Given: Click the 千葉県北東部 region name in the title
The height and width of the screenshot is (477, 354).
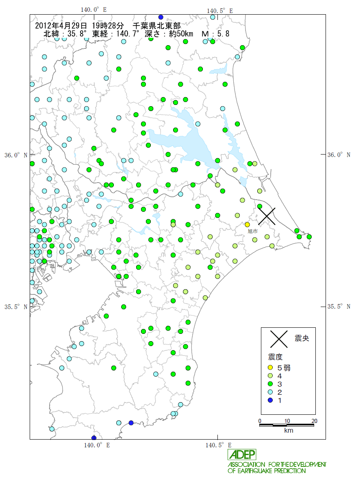Looking at the screenshot, I should point(156,26).
